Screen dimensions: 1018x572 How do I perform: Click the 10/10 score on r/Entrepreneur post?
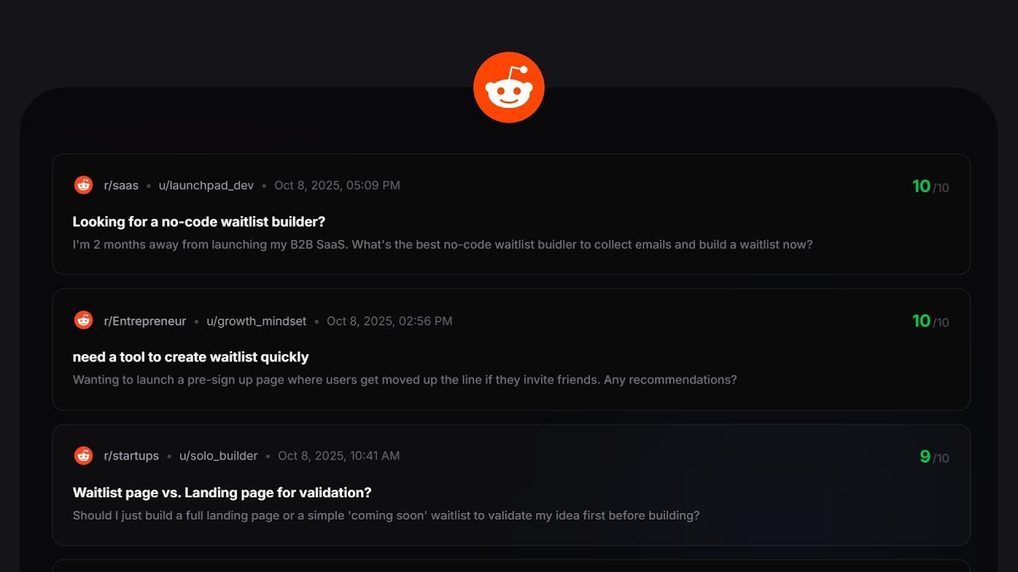click(931, 322)
